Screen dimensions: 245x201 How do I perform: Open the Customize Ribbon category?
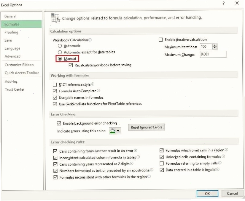[22, 65]
